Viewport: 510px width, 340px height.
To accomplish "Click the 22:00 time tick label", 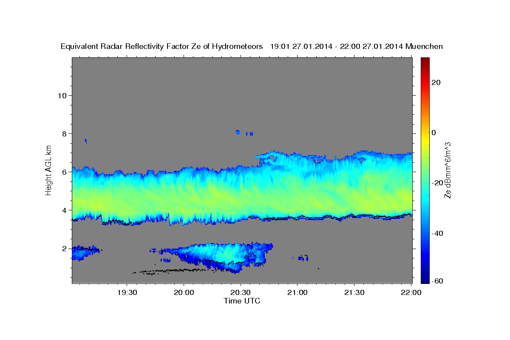I will point(411,293).
